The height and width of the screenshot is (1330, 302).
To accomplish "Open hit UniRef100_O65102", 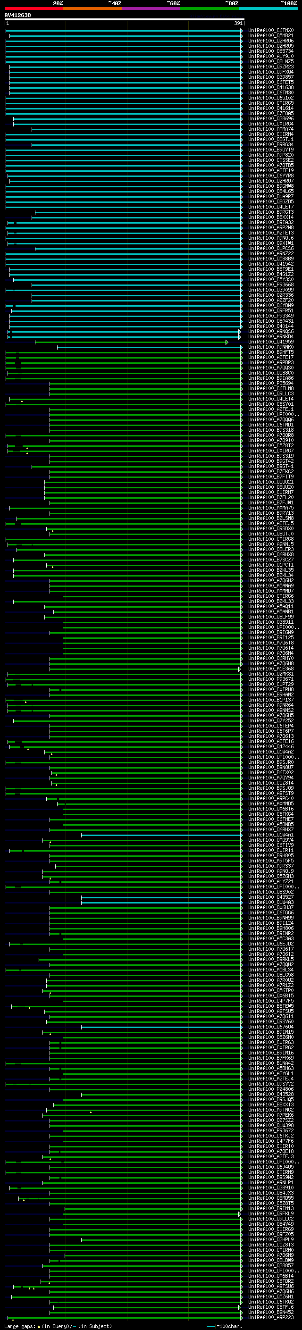I will [x=271, y=98].
